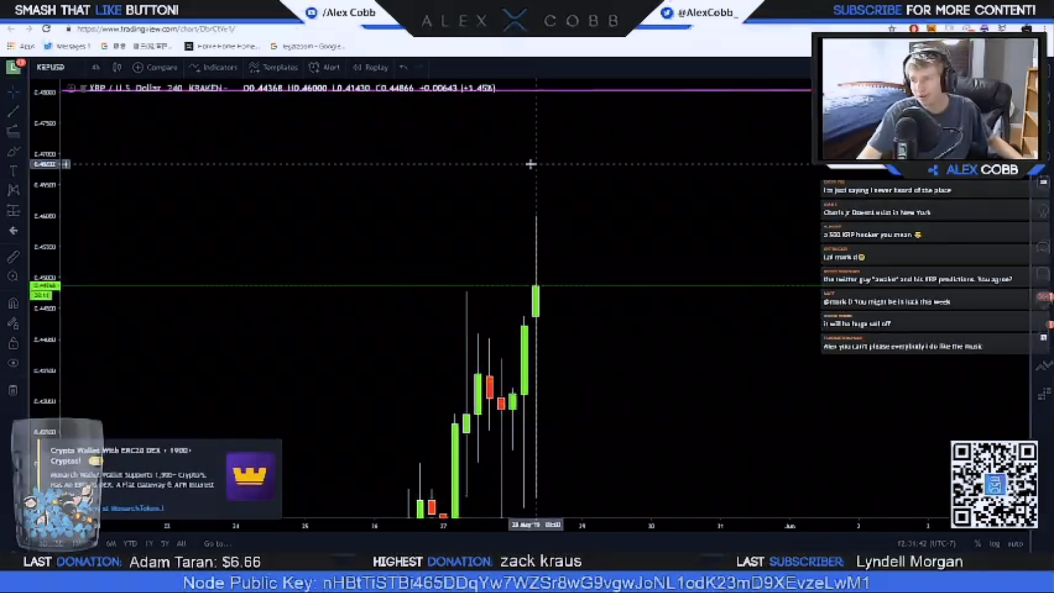Bookmark the page with the star icon

(893, 29)
